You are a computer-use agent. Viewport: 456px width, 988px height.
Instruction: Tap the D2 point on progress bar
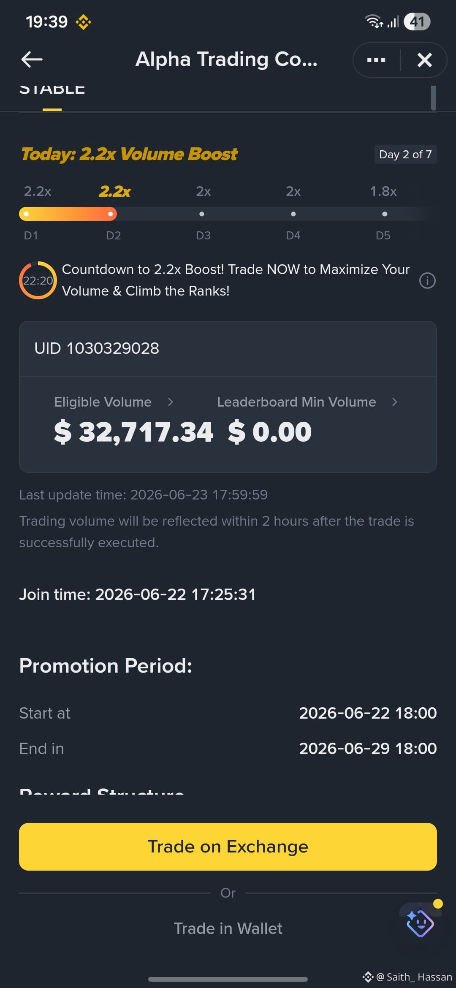pyautogui.click(x=111, y=214)
